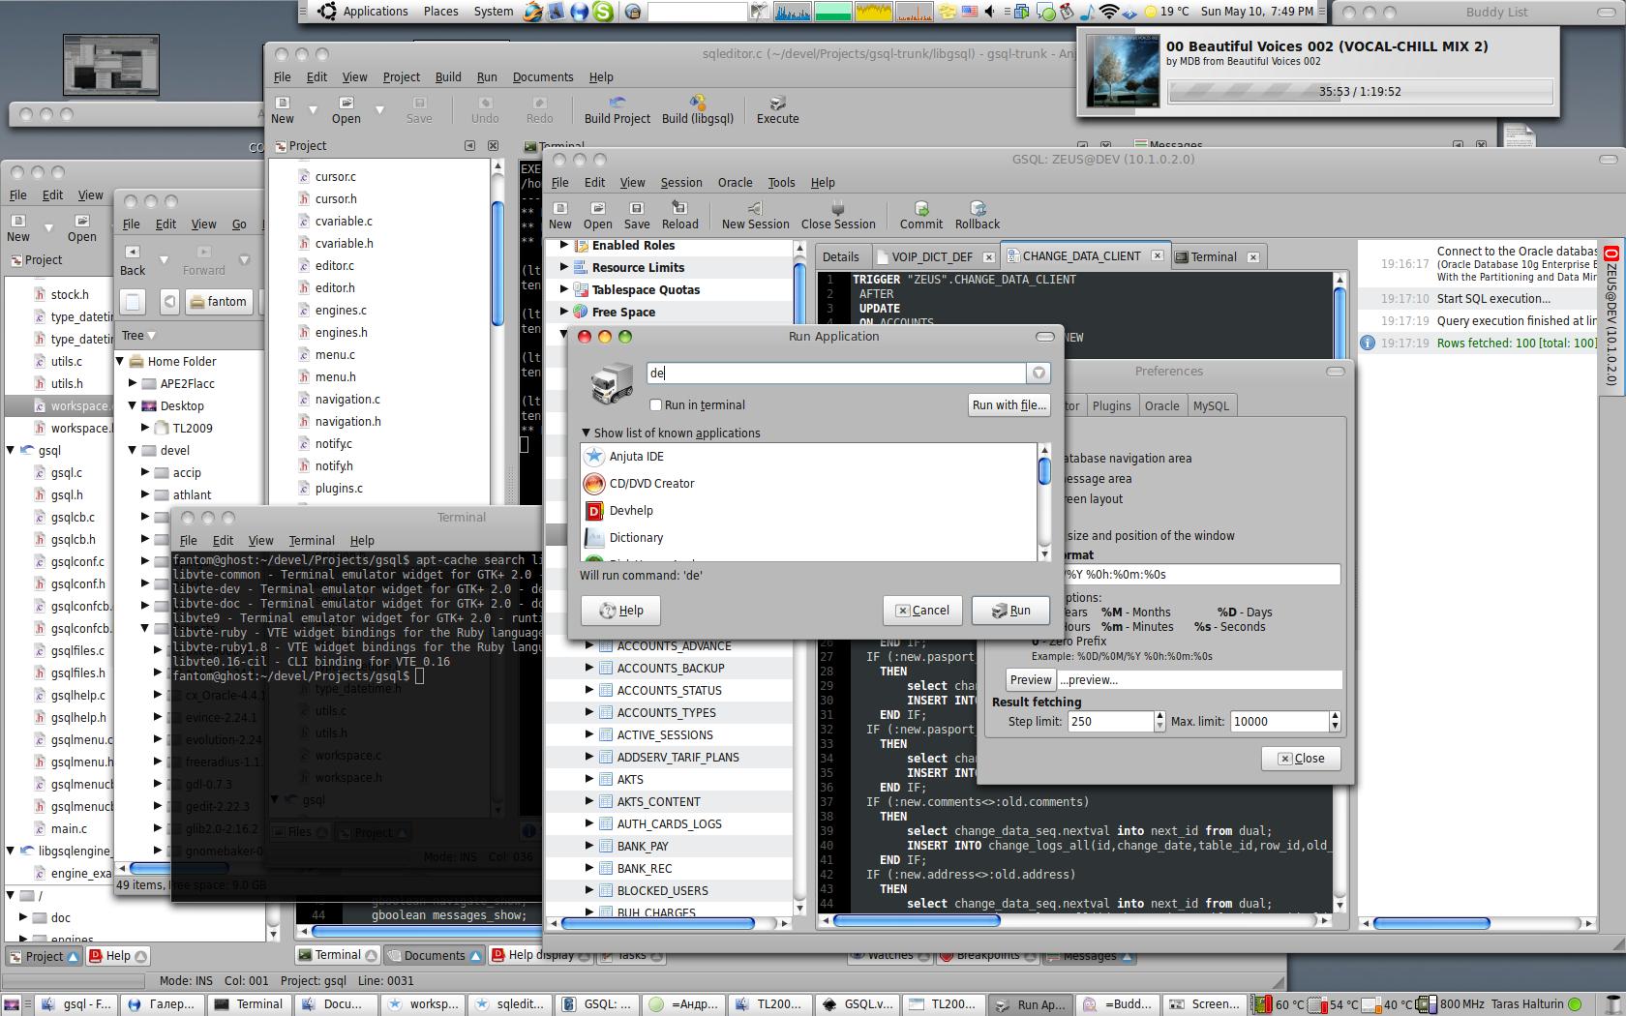Click the volume icon in top panel
This screenshot has height=1016, width=1626.
point(989,12)
